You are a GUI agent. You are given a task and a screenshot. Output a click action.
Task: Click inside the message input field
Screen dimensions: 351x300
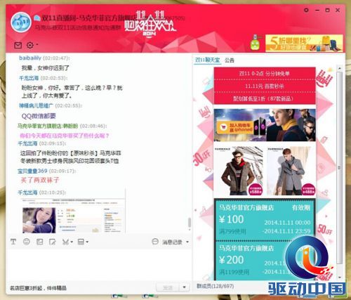[x=100, y=264]
